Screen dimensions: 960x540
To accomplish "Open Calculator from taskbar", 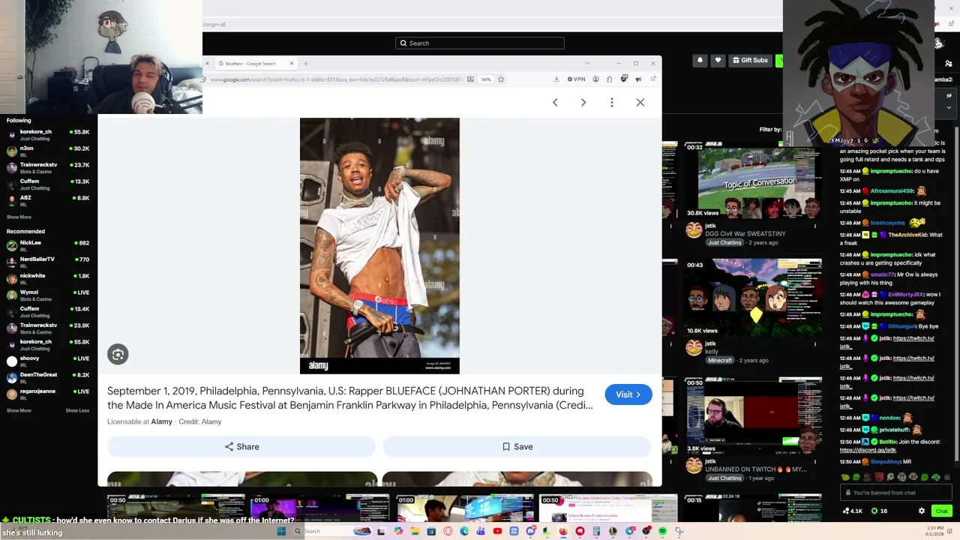I will pos(596,531).
